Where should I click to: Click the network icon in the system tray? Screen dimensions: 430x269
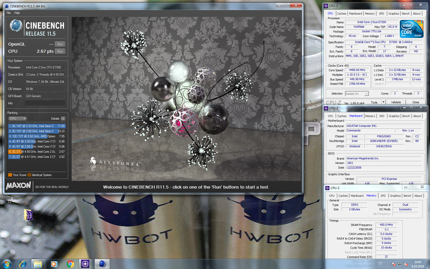click(400, 264)
